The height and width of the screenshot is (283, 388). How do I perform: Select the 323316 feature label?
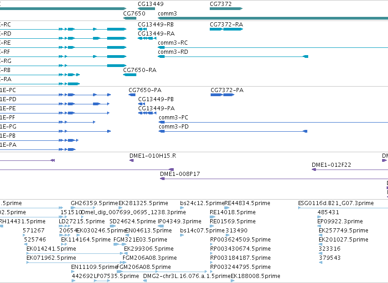[330, 249]
